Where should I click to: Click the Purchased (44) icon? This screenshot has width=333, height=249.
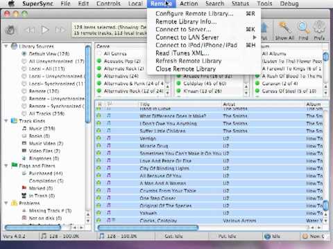tap(24, 173)
